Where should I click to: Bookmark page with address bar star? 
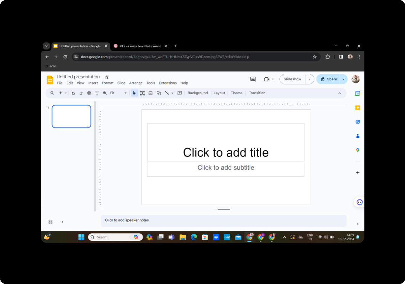[x=315, y=57]
